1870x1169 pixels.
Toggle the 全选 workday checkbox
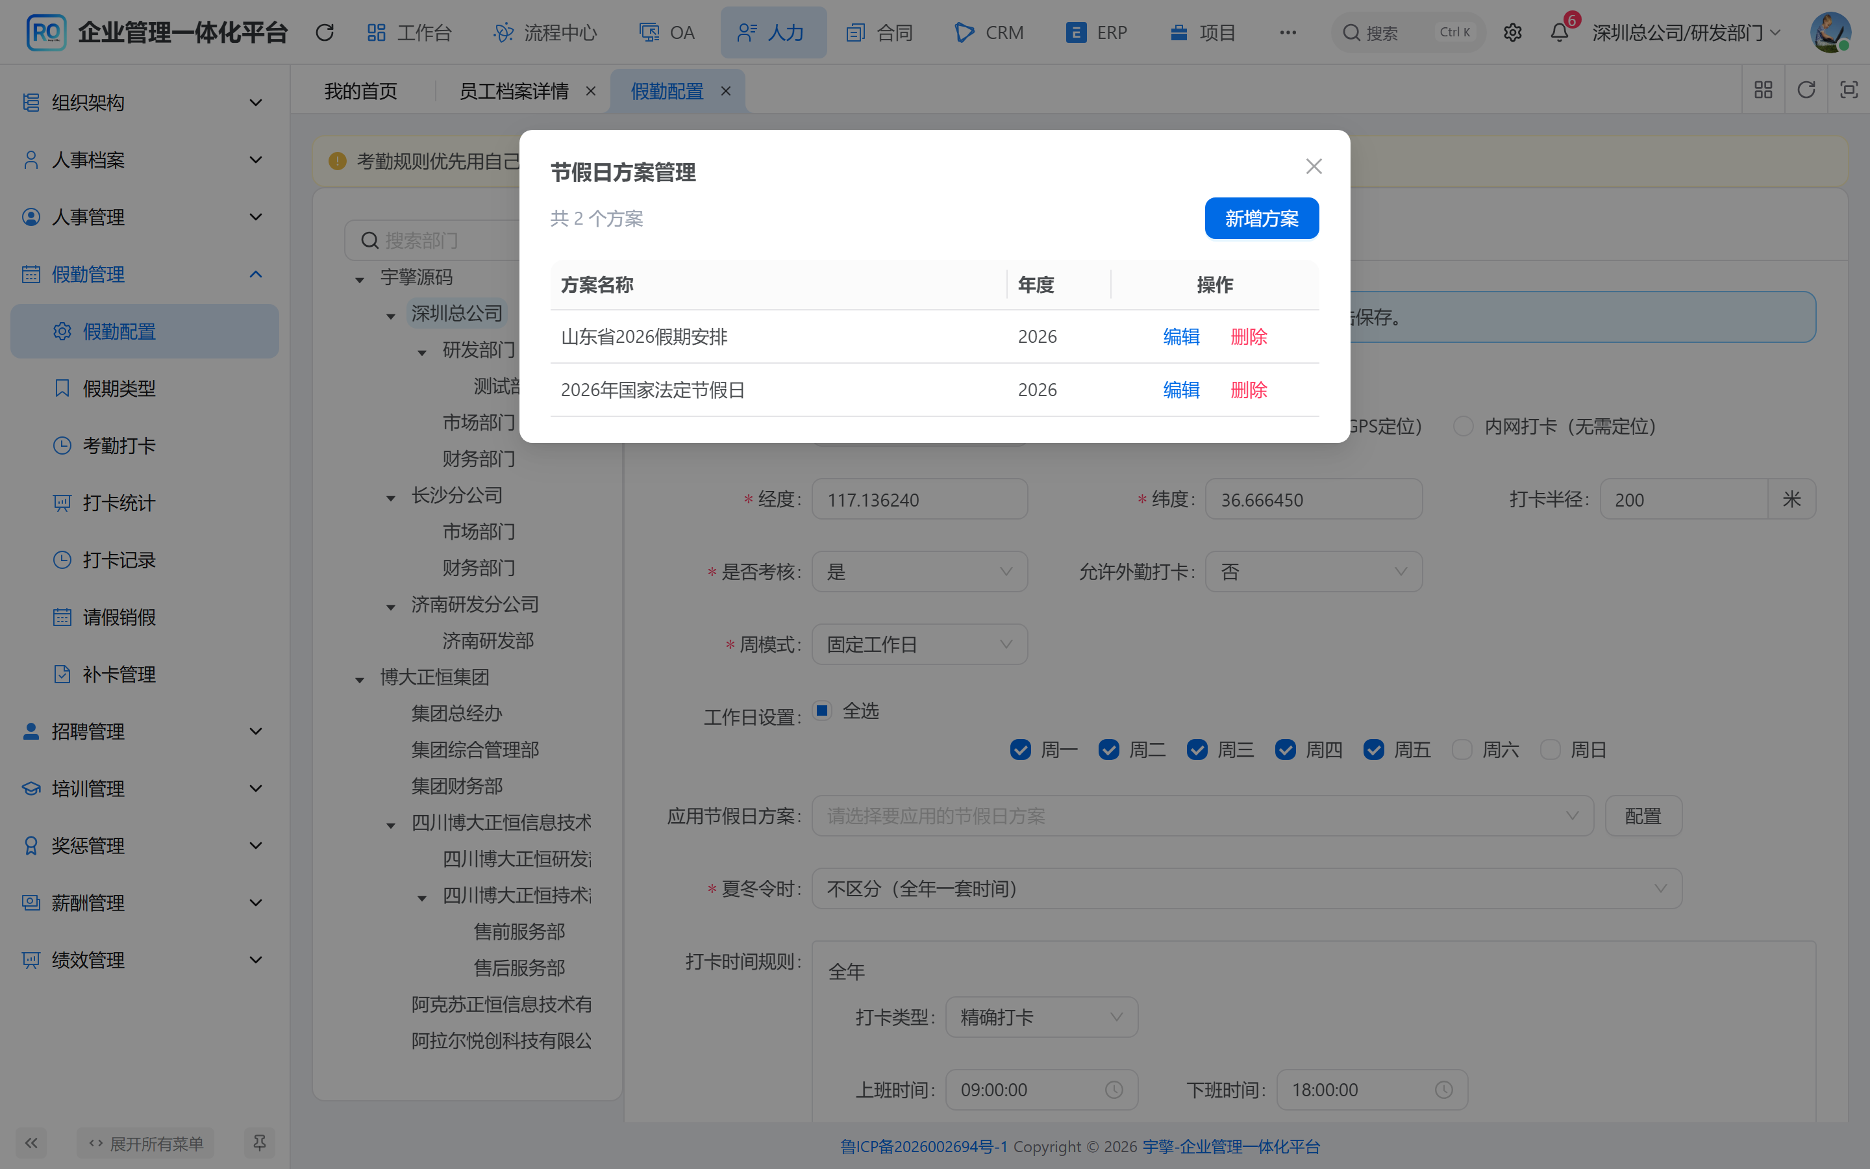pos(822,710)
